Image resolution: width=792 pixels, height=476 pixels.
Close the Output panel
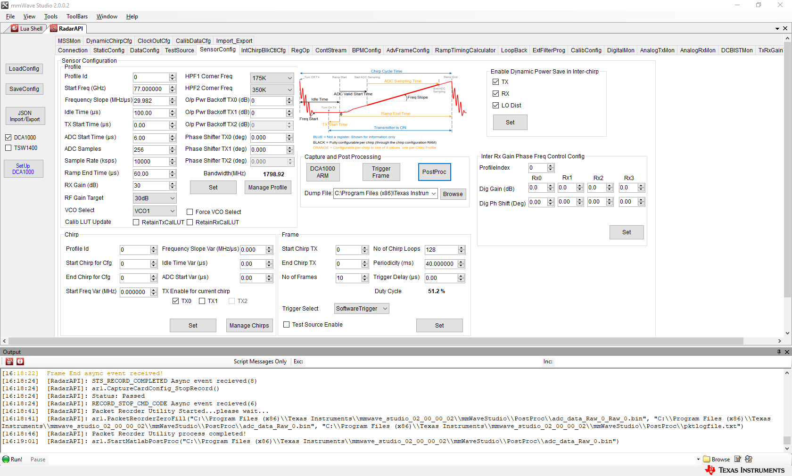click(x=786, y=352)
